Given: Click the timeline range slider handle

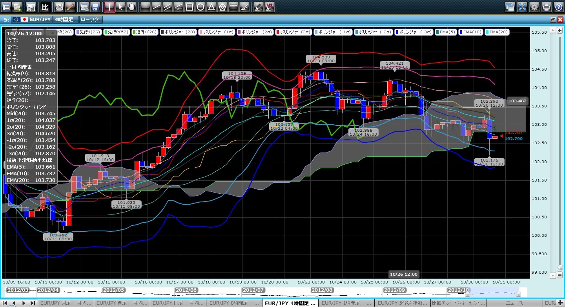Looking at the screenshot, I should click(x=519, y=294).
